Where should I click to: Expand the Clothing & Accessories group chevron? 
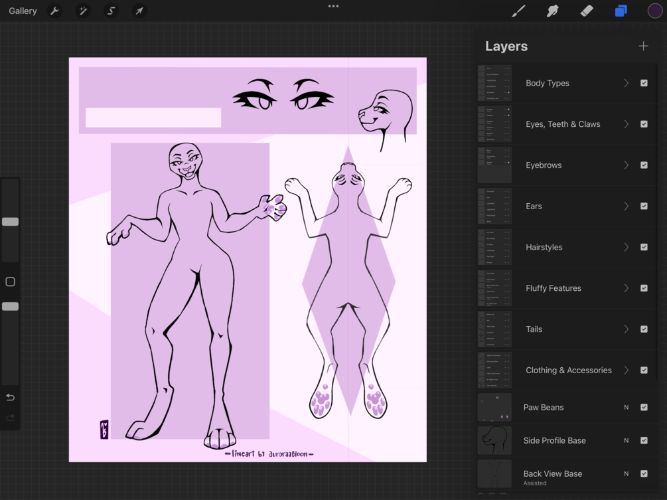pyautogui.click(x=626, y=371)
